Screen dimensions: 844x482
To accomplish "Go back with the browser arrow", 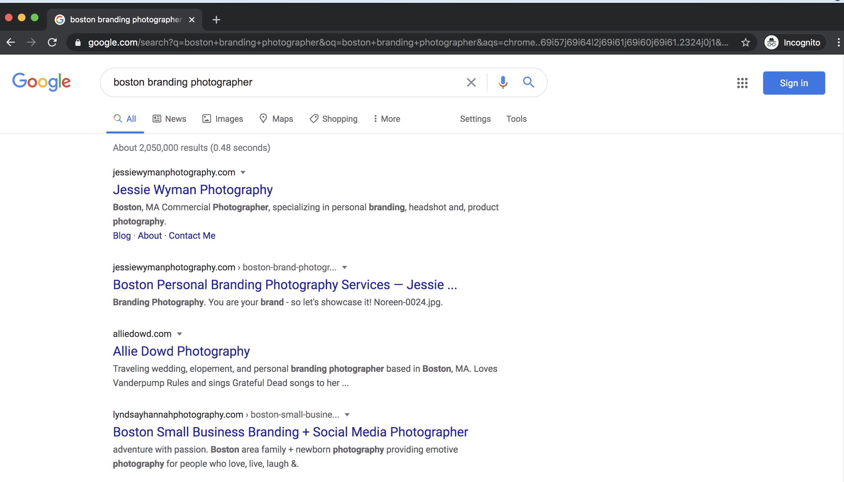I will [11, 42].
